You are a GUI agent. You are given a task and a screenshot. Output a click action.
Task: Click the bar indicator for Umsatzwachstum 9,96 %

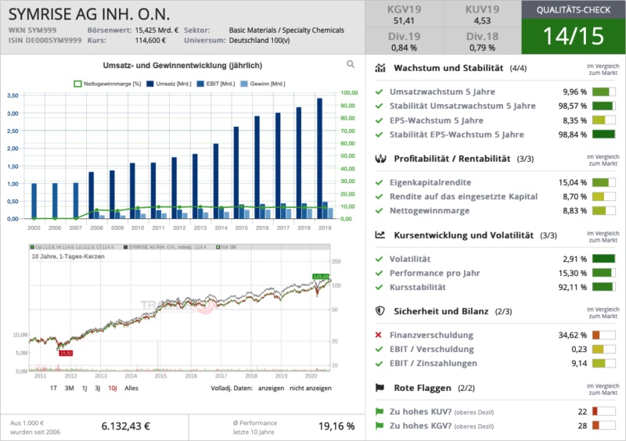(x=603, y=91)
